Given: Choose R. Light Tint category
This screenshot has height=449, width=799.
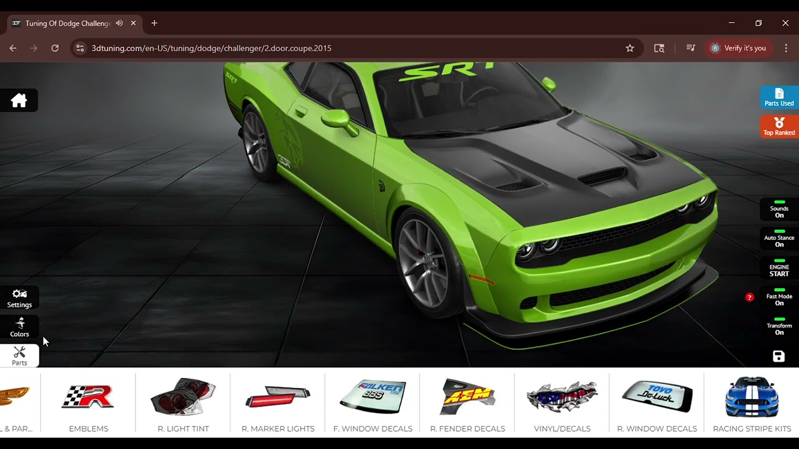Looking at the screenshot, I should point(183,403).
